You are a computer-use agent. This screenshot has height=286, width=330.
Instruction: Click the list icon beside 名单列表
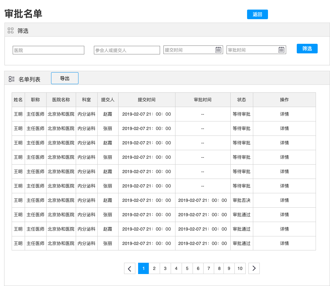click(x=12, y=79)
